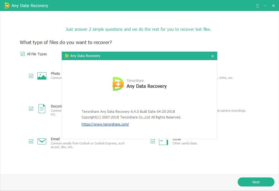Open the tenorshare.com link
279x191 pixels.
105,124
